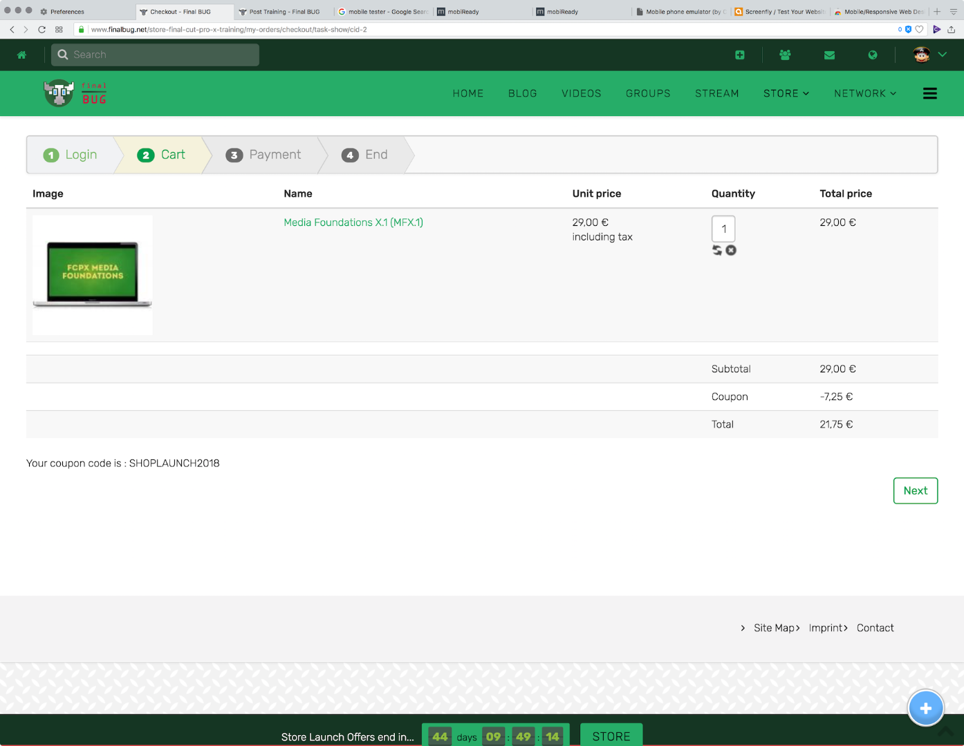This screenshot has width=964, height=746.
Task: Switch to Mobile phone emulator tab
Action: coord(681,12)
